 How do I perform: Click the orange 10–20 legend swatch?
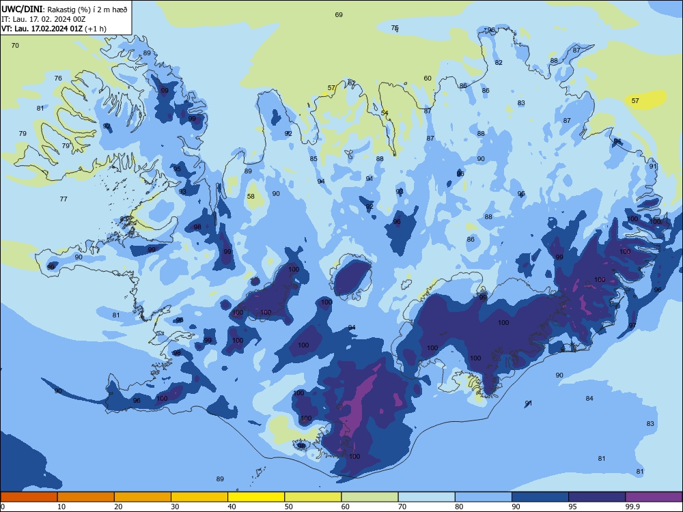(86, 497)
